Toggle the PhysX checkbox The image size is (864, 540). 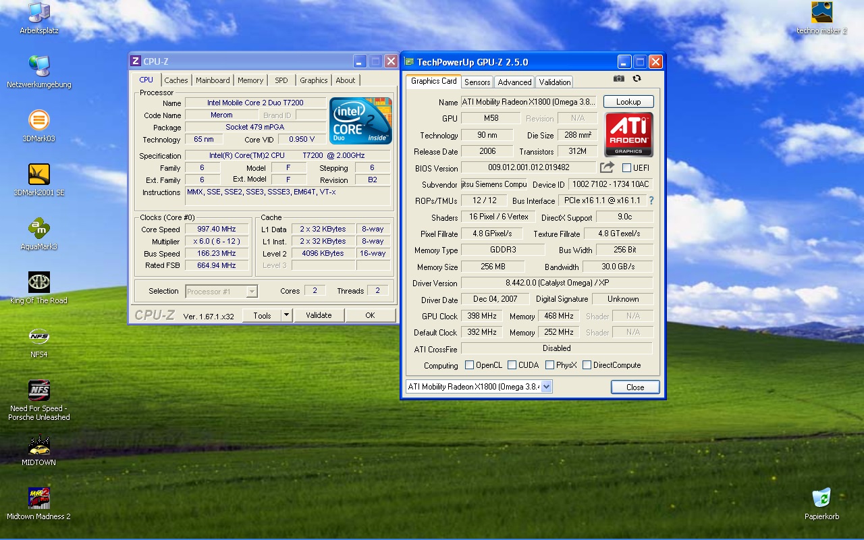pyautogui.click(x=549, y=365)
